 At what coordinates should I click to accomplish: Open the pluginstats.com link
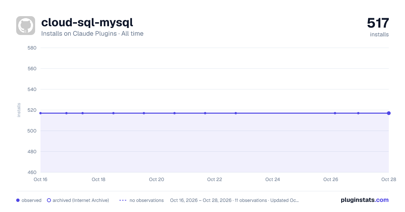(364, 200)
